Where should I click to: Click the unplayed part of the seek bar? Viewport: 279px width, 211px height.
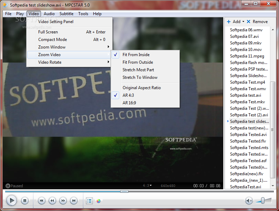tap(201, 192)
